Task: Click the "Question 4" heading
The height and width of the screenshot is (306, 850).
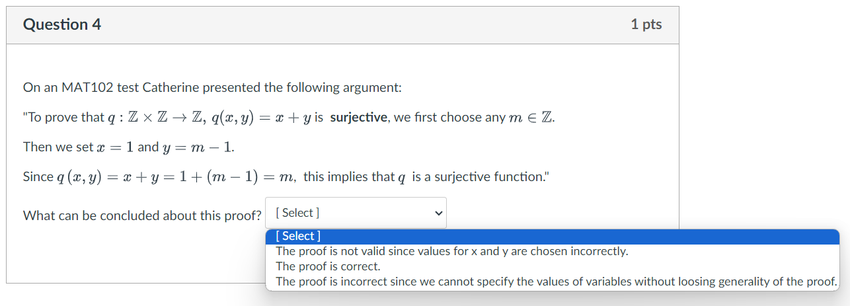Action: point(62,25)
